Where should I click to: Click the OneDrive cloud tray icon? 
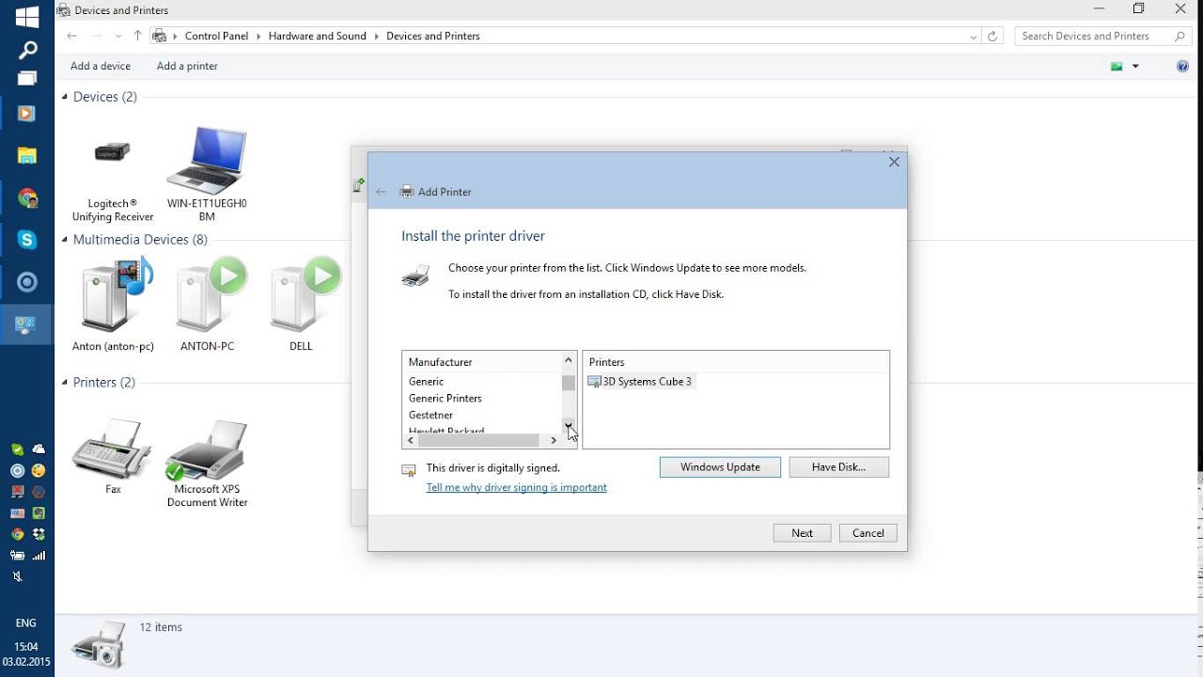tap(39, 449)
